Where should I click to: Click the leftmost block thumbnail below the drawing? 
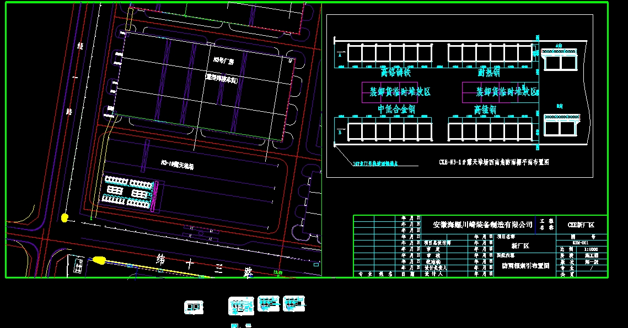point(194,306)
